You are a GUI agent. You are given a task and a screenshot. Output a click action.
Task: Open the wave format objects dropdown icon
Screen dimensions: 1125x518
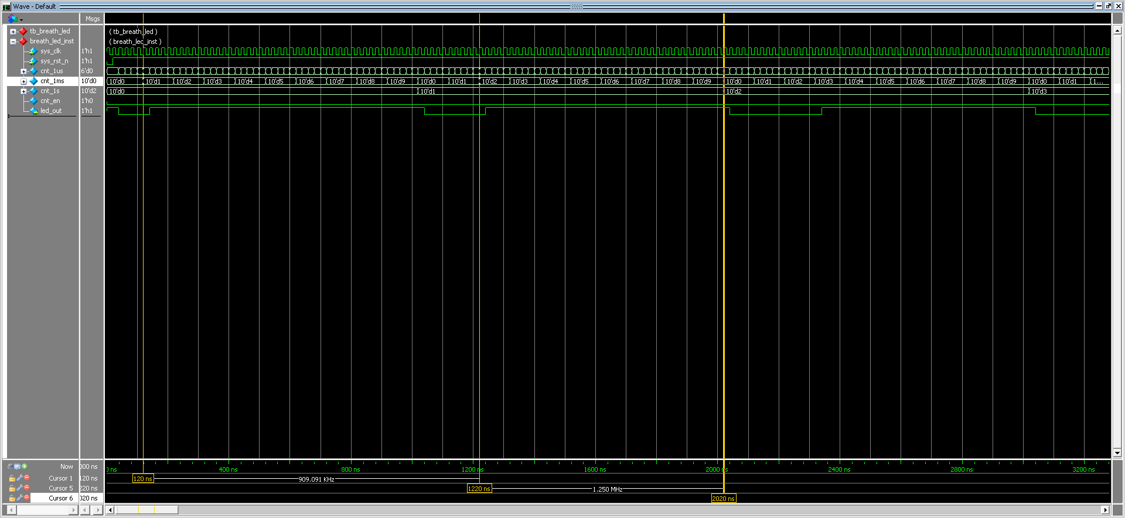tap(15, 19)
